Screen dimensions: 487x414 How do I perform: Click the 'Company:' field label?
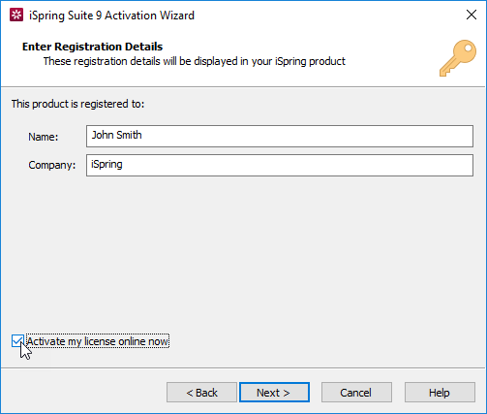pos(52,165)
